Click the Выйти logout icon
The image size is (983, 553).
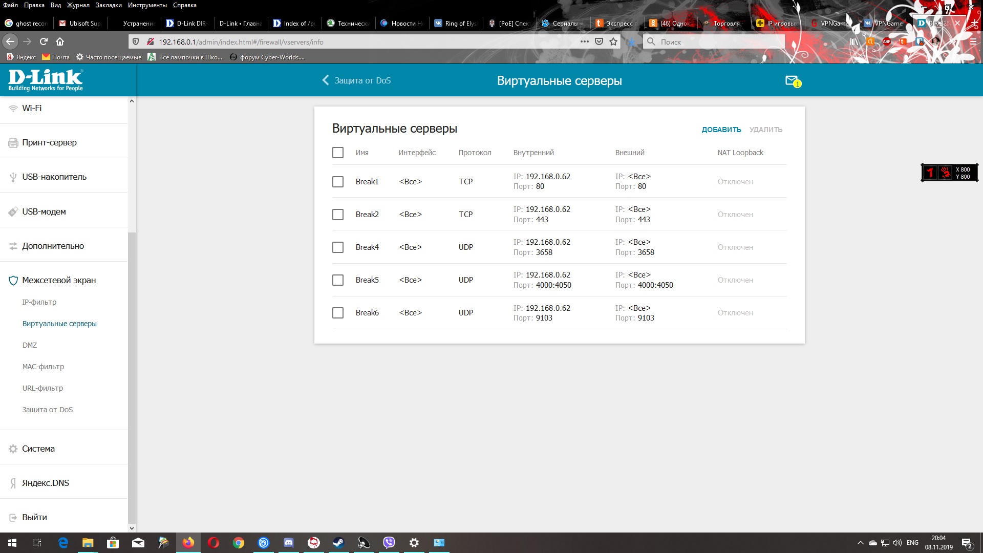point(13,518)
